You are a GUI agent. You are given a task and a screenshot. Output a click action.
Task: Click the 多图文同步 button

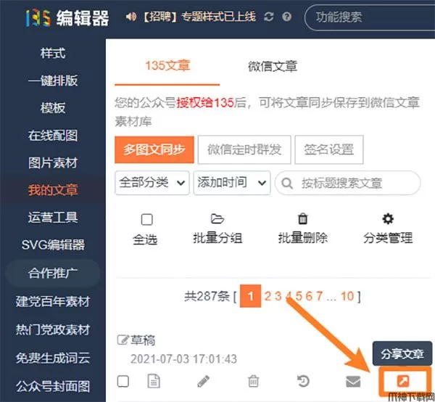pos(154,149)
